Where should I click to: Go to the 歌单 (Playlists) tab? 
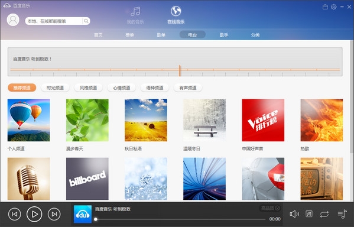pos(161,35)
